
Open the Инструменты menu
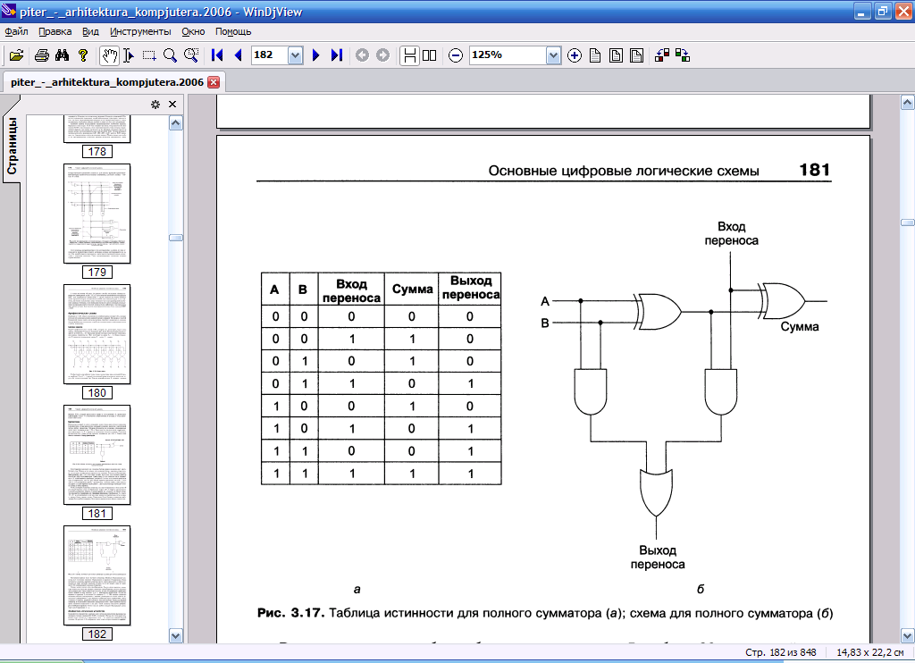point(140,31)
